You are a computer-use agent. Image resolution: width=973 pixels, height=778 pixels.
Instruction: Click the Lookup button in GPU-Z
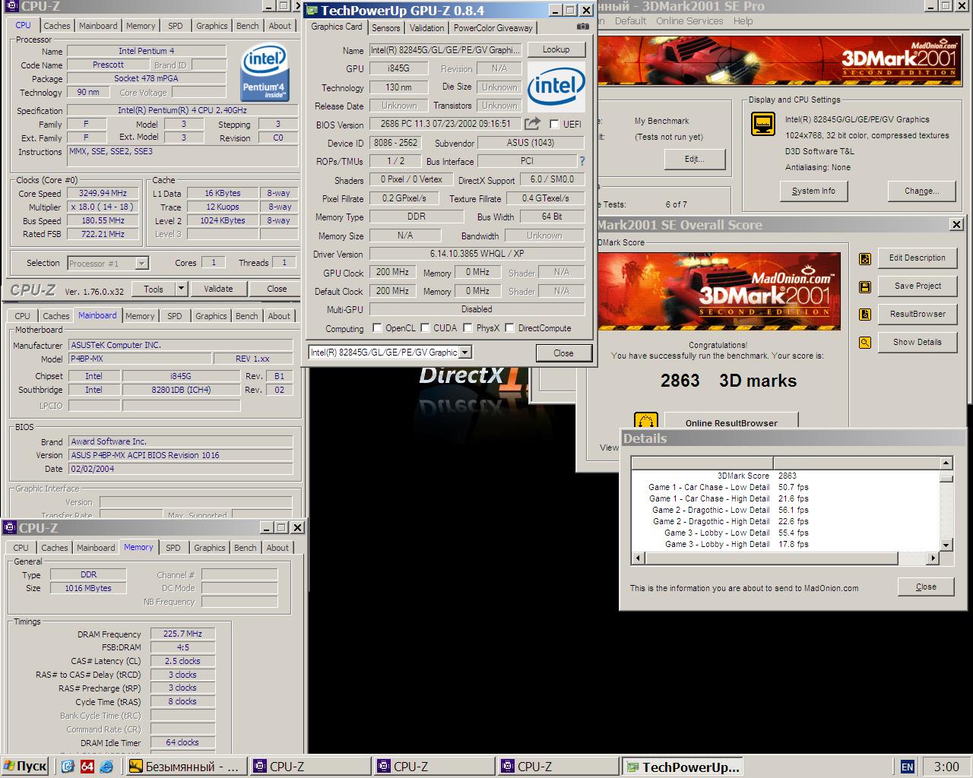click(556, 49)
